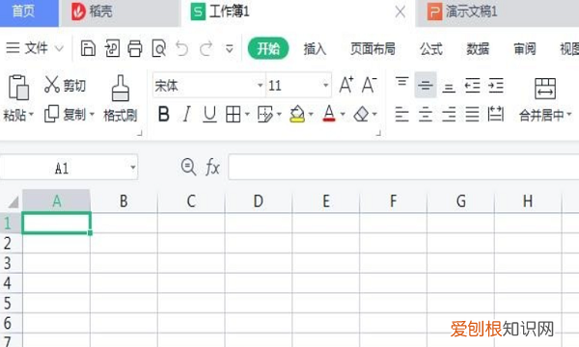
Task: Switch to the 页面布局 (Page Layout) tab
Action: pyautogui.click(x=372, y=48)
